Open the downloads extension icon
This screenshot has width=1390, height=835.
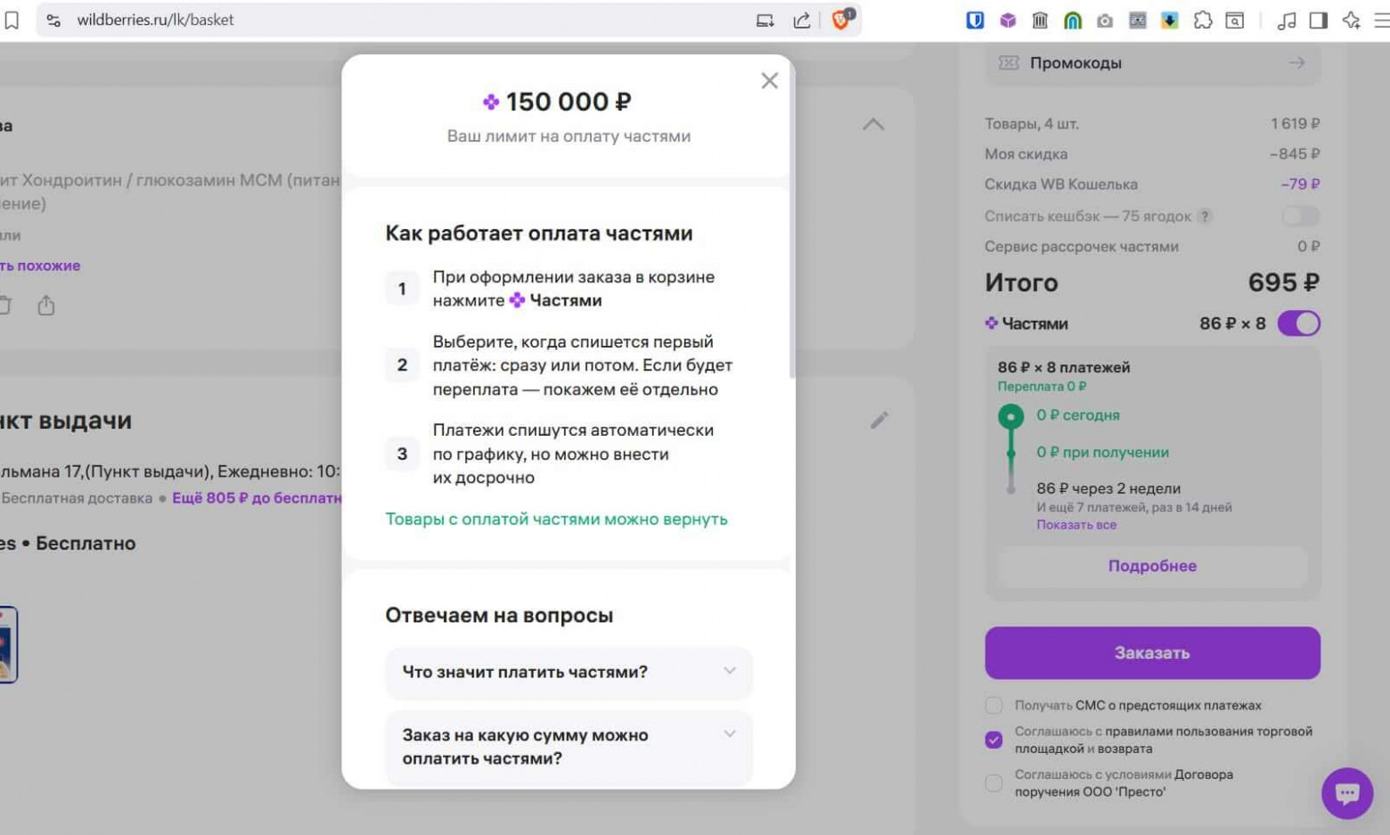pos(1169,20)
